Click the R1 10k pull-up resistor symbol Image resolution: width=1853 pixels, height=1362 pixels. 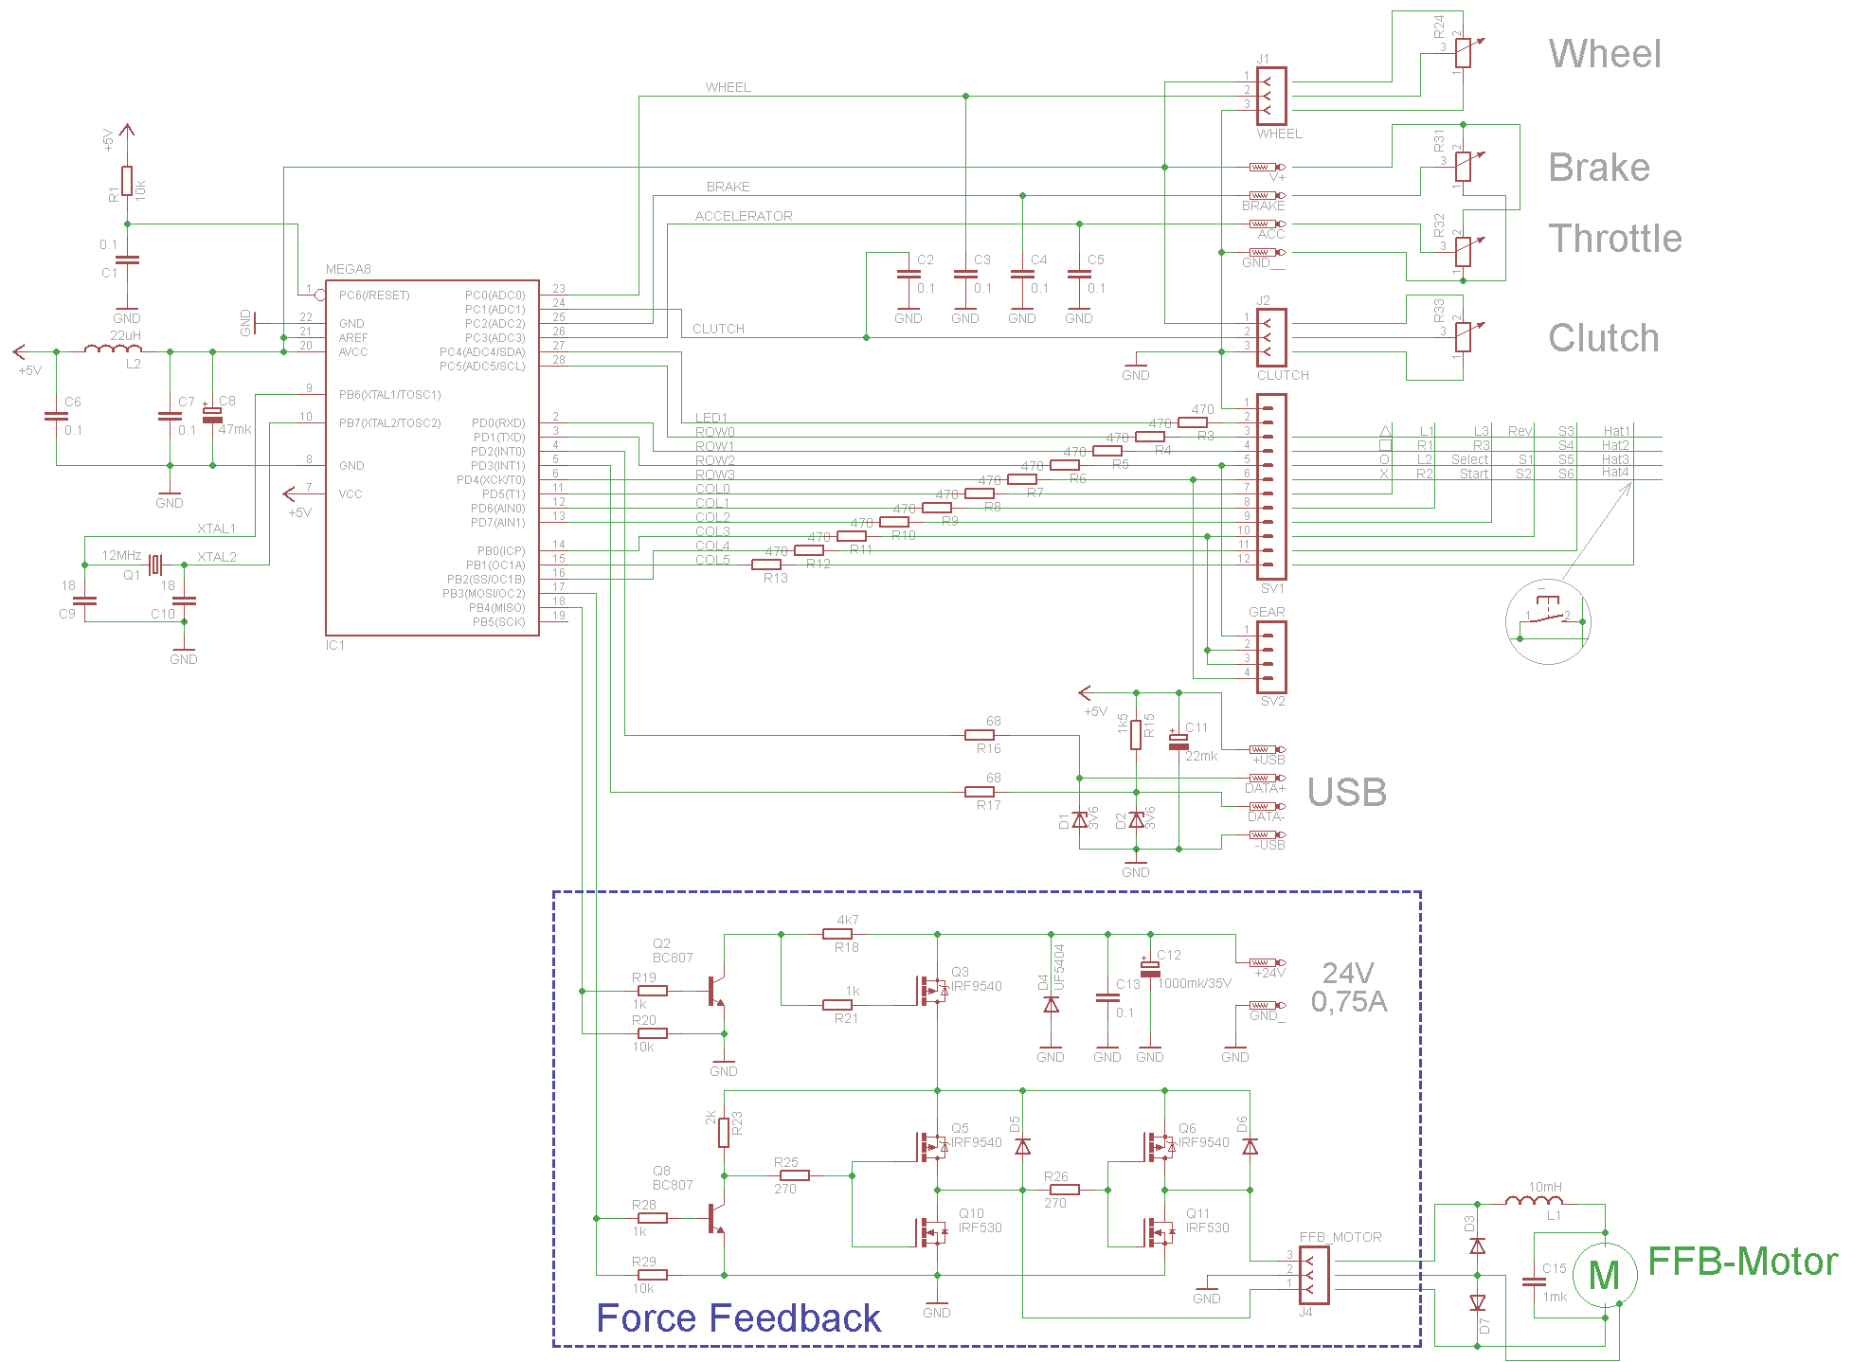point(127,181)
